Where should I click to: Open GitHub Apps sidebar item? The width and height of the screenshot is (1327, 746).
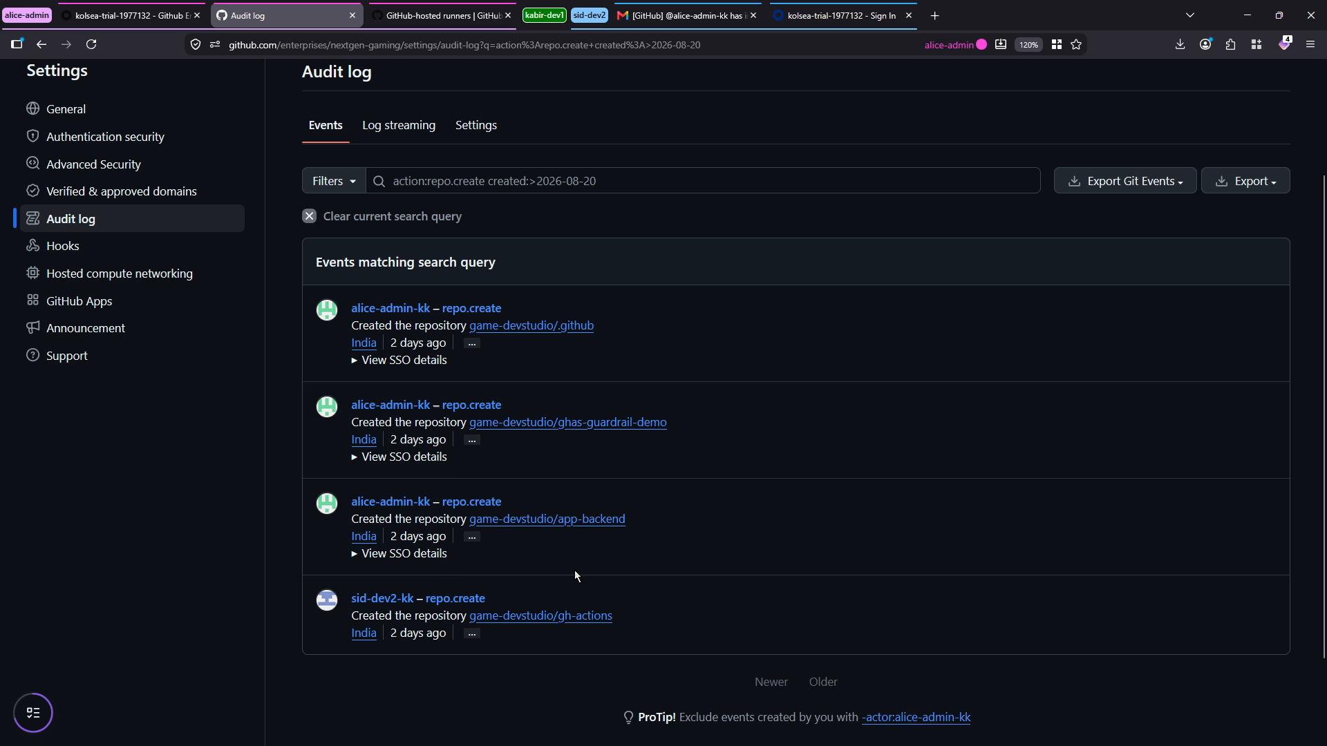click(79, 301)
